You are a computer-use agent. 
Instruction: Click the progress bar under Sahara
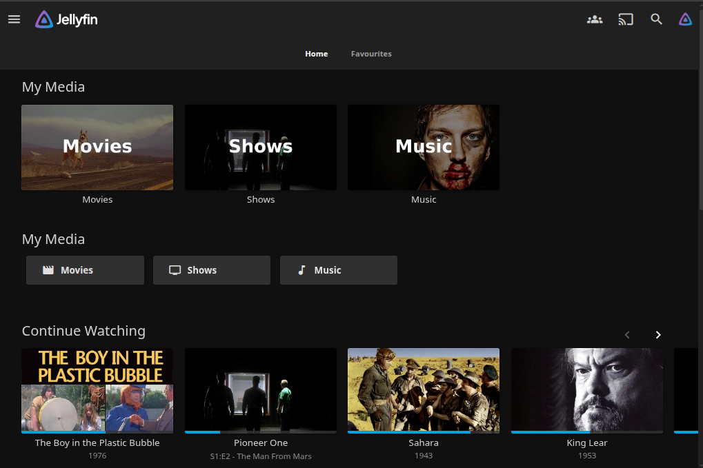tap(424, 432)
